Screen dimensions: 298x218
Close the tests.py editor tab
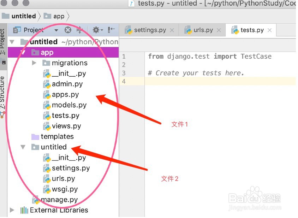(270, 30)
